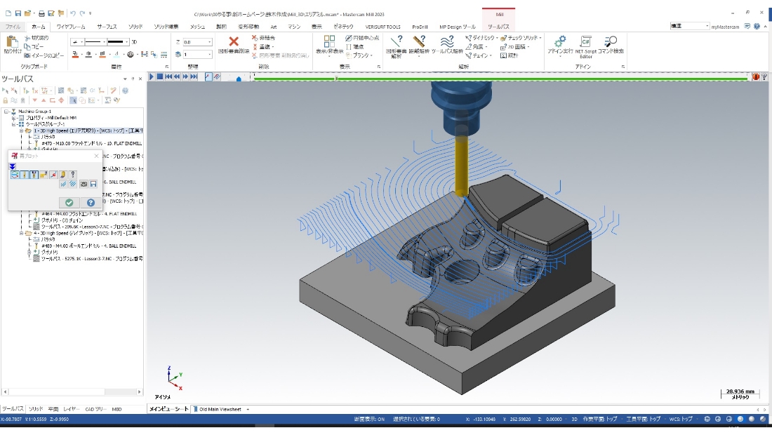772x435 pixels.
Task: Click the save icon in the title bar
Action: pyautogui.click(x=18, y=13)
